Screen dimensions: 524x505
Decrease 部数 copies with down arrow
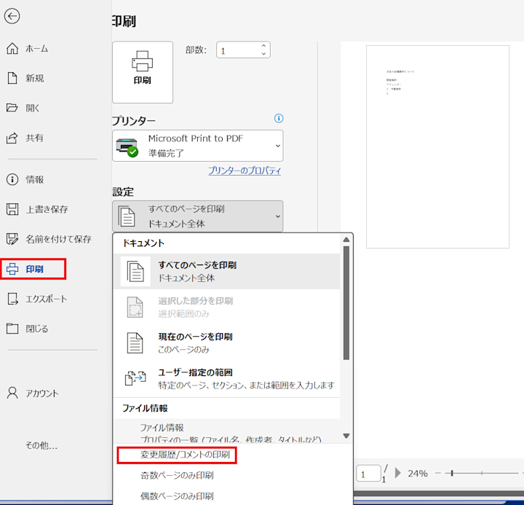263,53
